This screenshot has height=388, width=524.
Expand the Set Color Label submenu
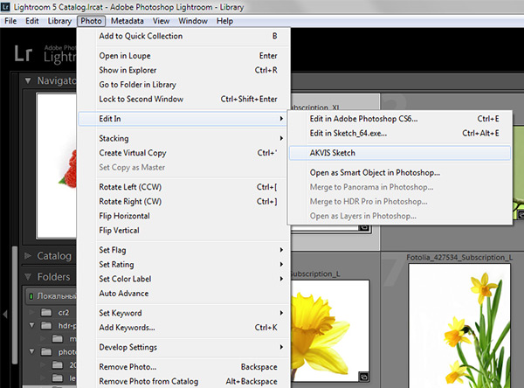pyautogui.click(x=183, y=279)
